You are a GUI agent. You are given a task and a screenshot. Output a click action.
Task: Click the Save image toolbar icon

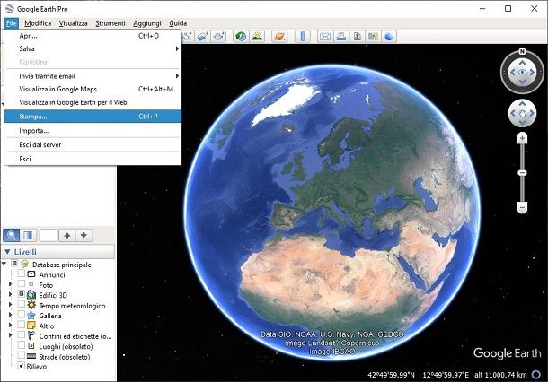[x=358, y=37]
